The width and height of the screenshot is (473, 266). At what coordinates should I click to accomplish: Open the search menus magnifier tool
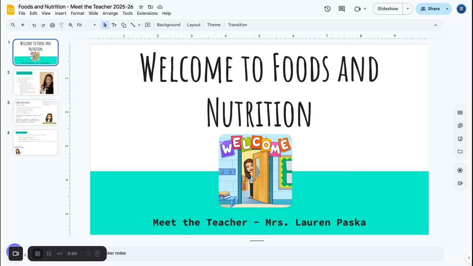13,25
